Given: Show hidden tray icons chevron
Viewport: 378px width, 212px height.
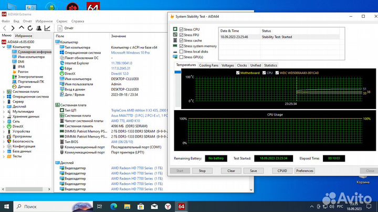Looking at the screenshot, I should [312, 206].
